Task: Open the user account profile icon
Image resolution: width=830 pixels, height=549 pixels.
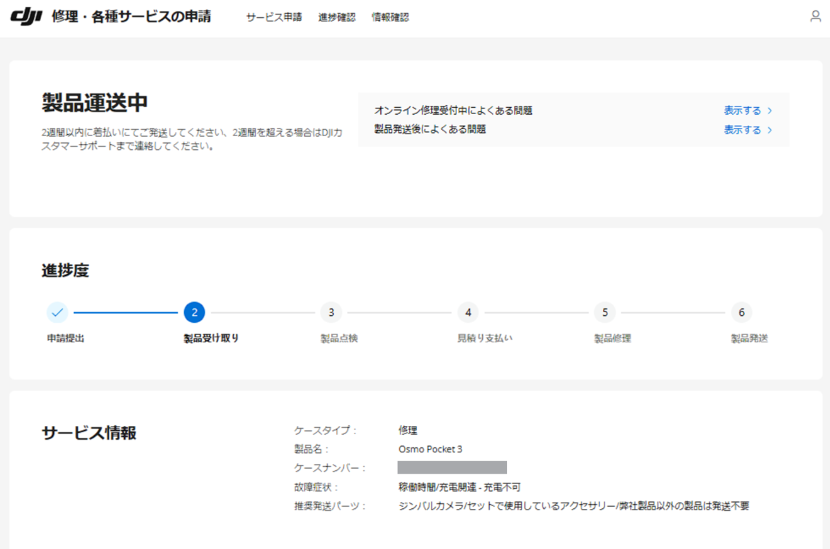Action: point(815,17)
